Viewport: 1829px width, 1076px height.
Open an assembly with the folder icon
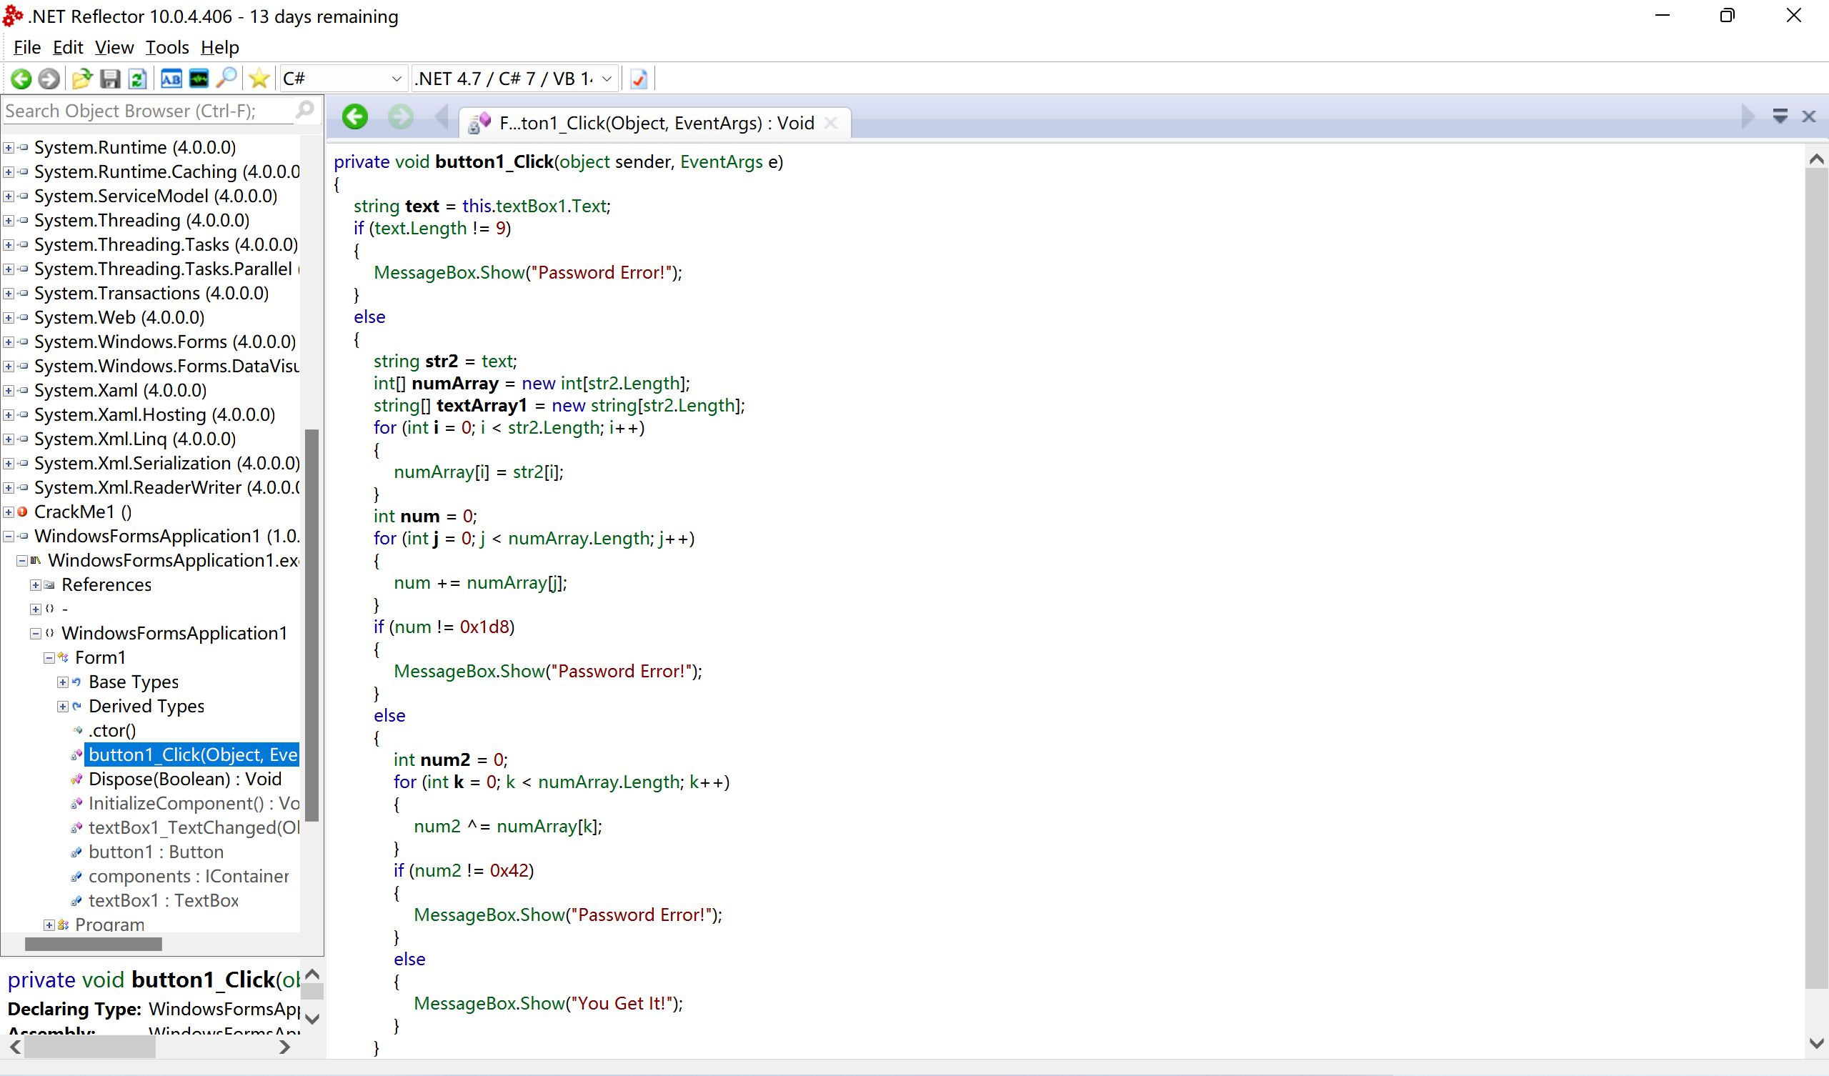(82, 79)
